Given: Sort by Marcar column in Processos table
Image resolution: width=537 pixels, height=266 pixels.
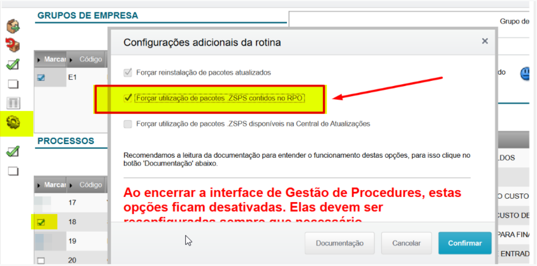Looking at the screenshot, I should [x=50, y=185].
